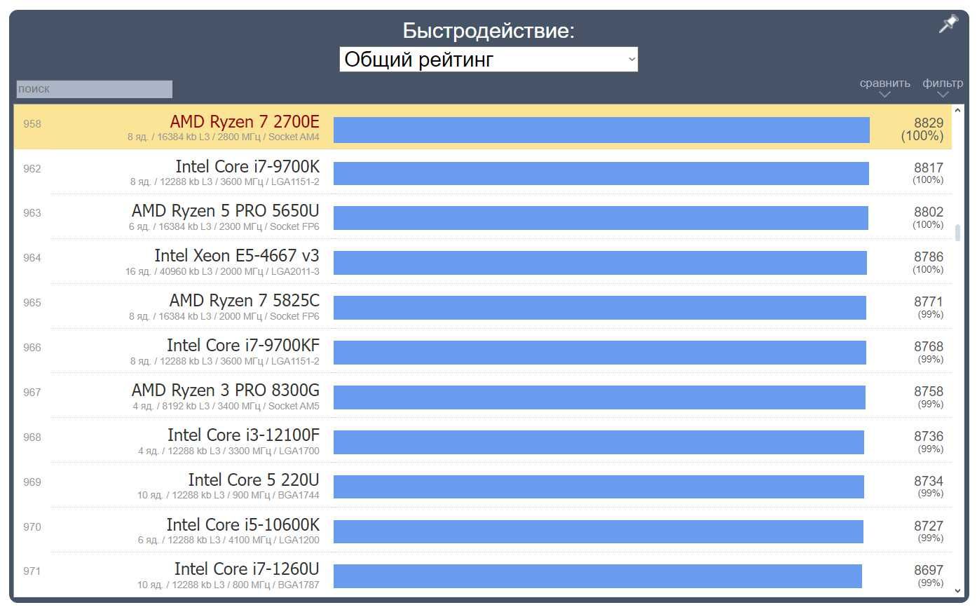Click score 8734 of Core 5 220U
The width and height of the screenshot is (977, 612).
click(929, 481)
